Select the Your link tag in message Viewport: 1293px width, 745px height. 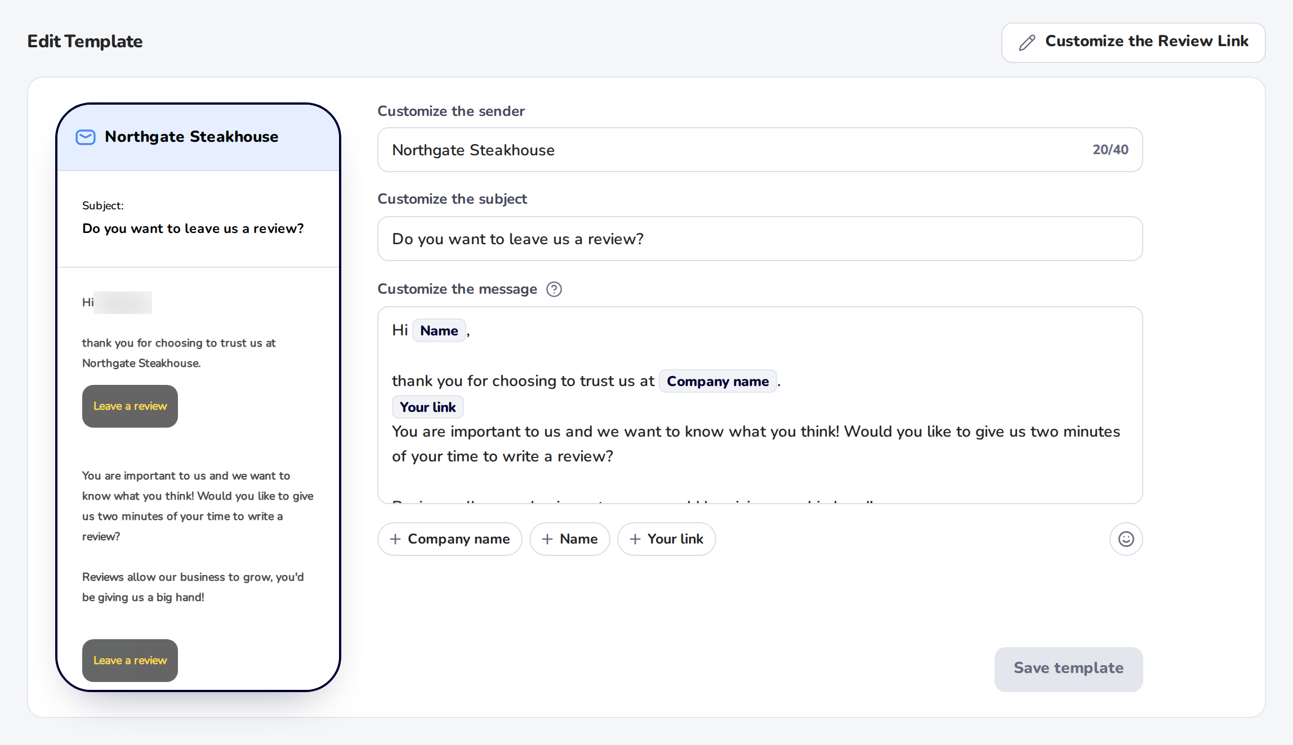(x=427, y=407)
